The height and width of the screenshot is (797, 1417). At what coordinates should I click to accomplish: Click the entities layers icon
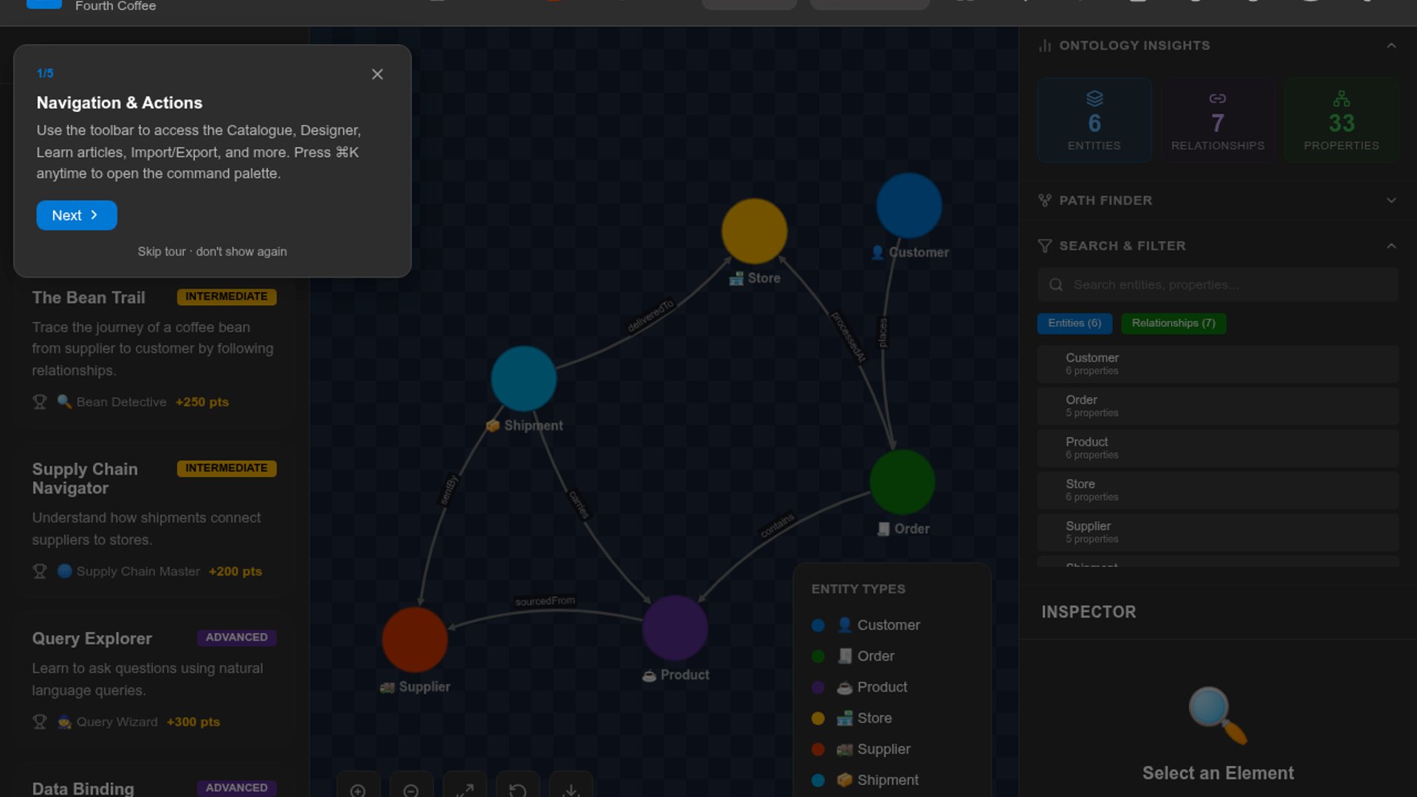tap(1094, 98)
